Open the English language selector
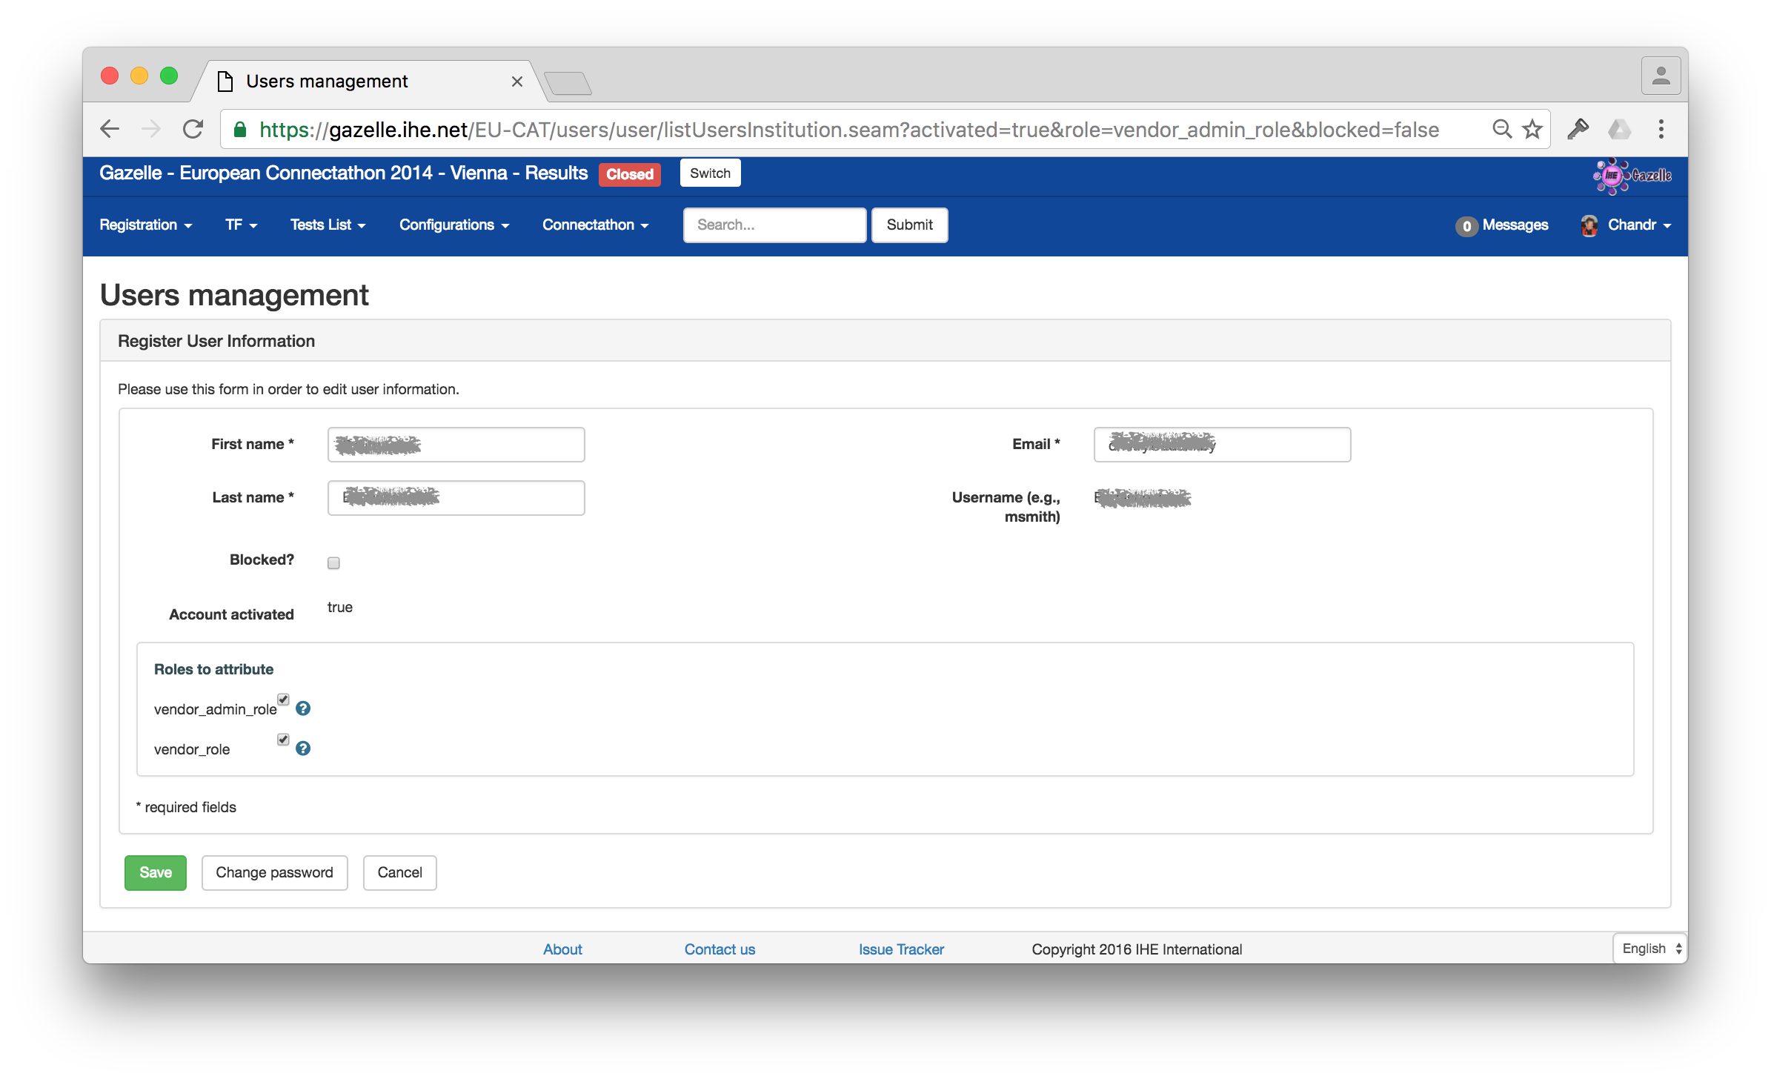Screen dimensions: 1771x1082 pyautogui.click(x=1649, y=949)
